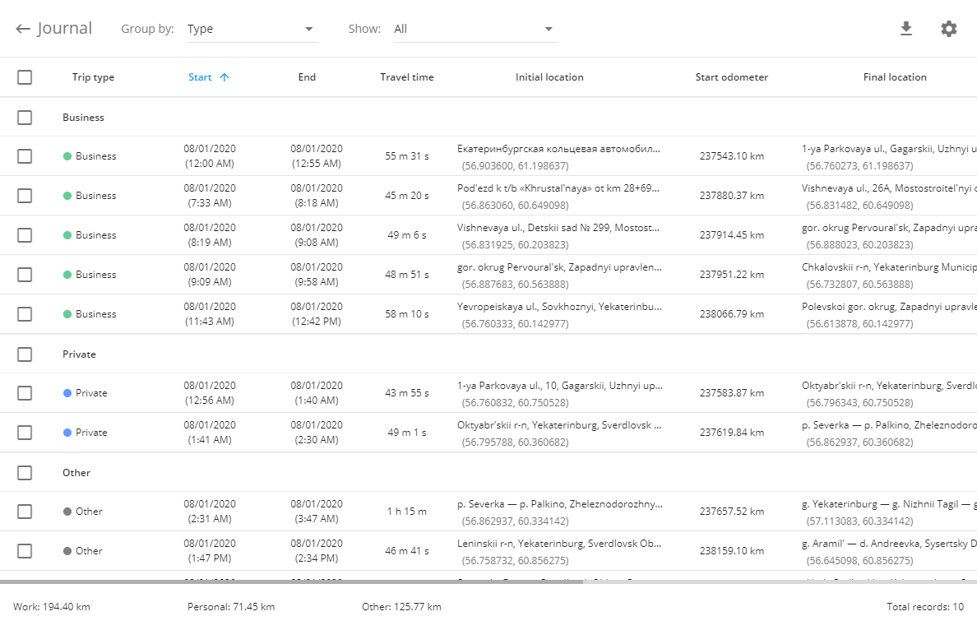Sort by End column header

307,77
